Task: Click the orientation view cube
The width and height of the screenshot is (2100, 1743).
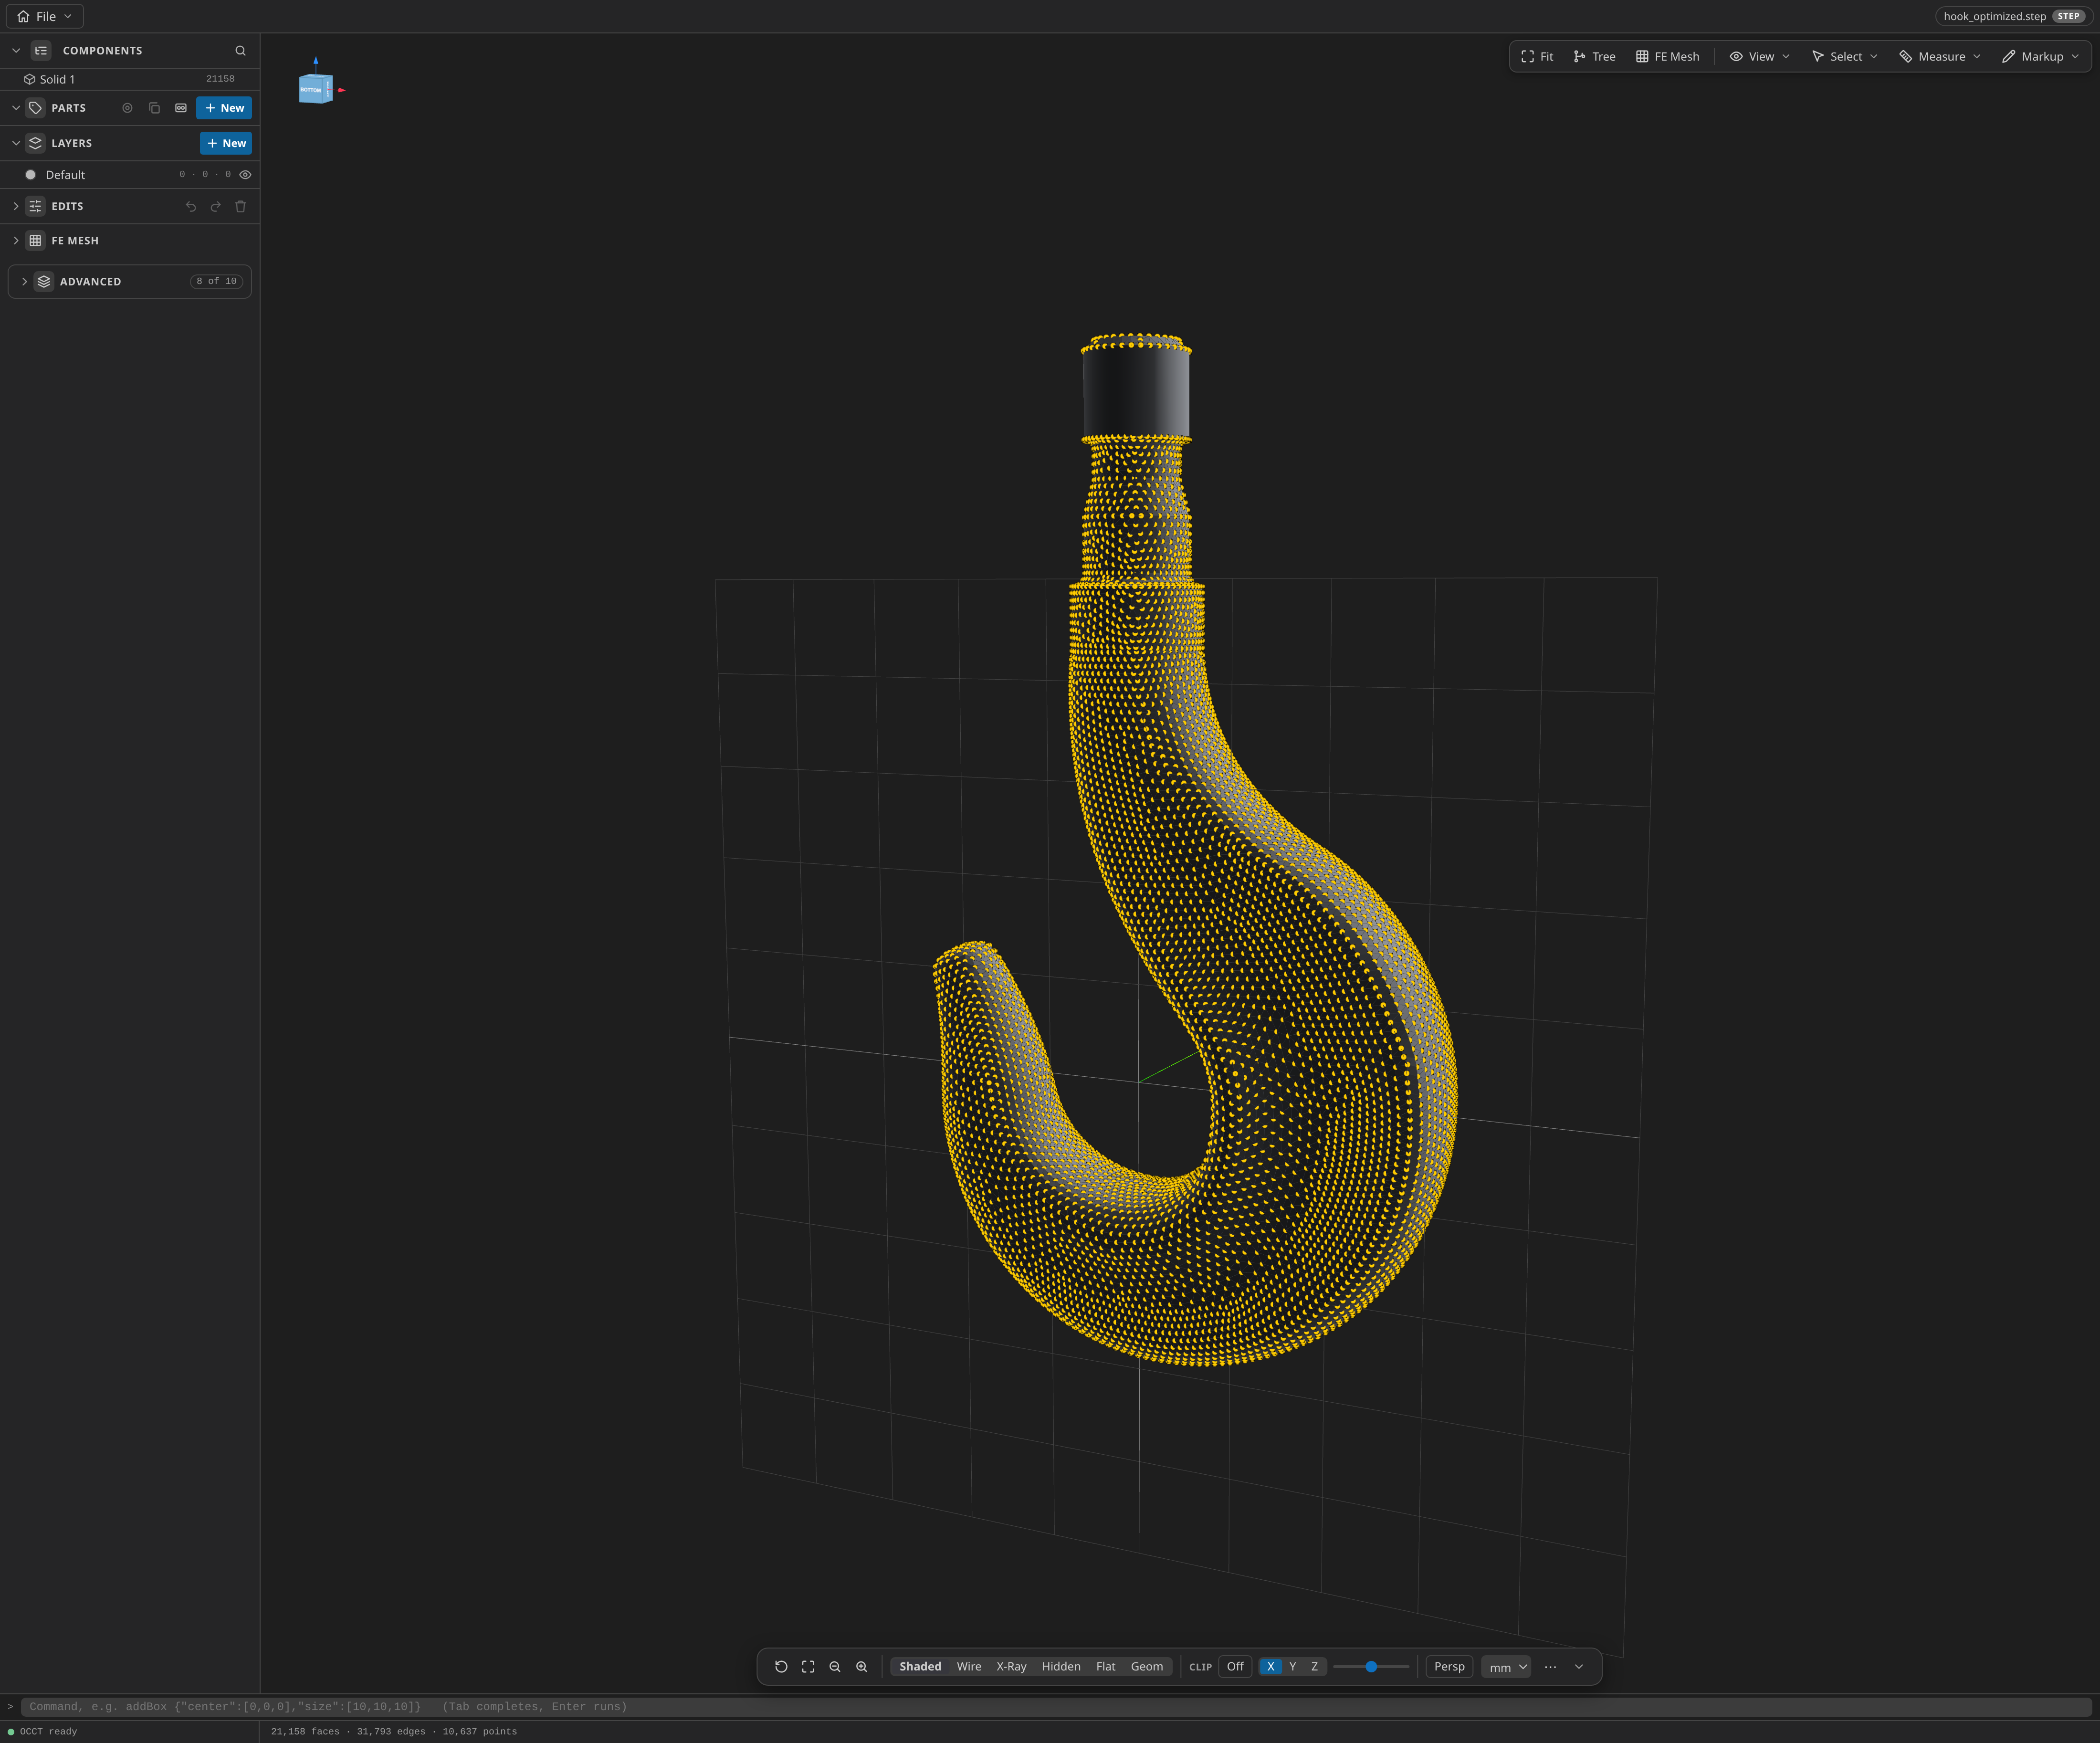Action: (x=315, y=89)
